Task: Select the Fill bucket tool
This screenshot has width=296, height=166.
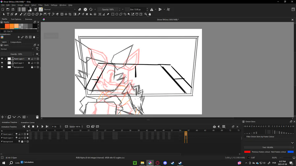Action: coord(91,14)
